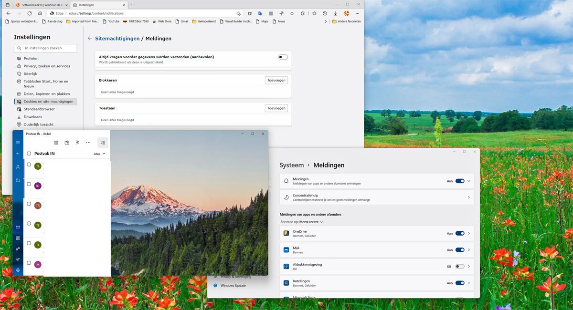573x310 pixels.
Task: Open People icon in Mail sidebar
Action: 18,248
